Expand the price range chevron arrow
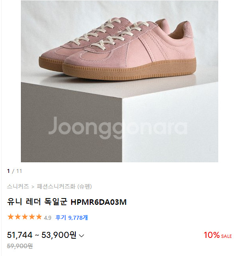This screenshot has width=234, height=256. 82,236
